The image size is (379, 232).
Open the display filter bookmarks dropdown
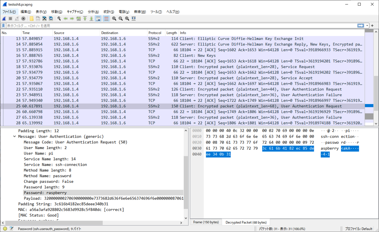coord(4,25)
